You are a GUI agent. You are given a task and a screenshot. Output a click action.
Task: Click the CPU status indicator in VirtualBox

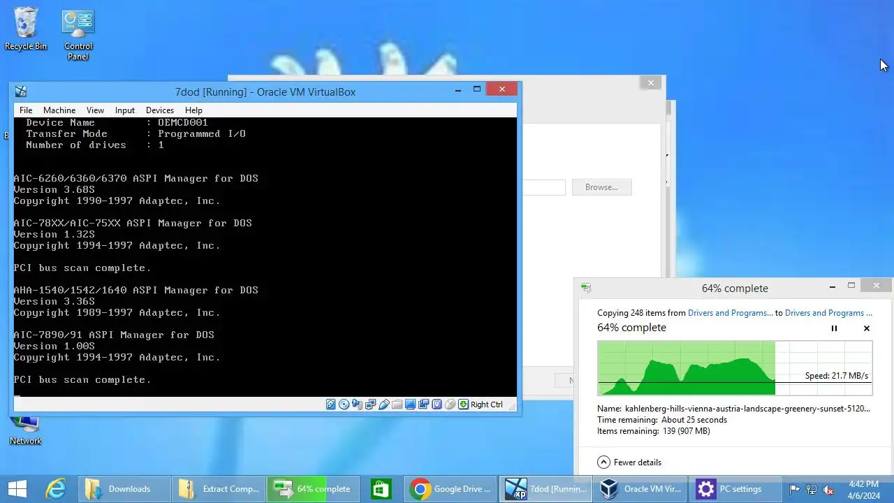[x=437, y=404]
